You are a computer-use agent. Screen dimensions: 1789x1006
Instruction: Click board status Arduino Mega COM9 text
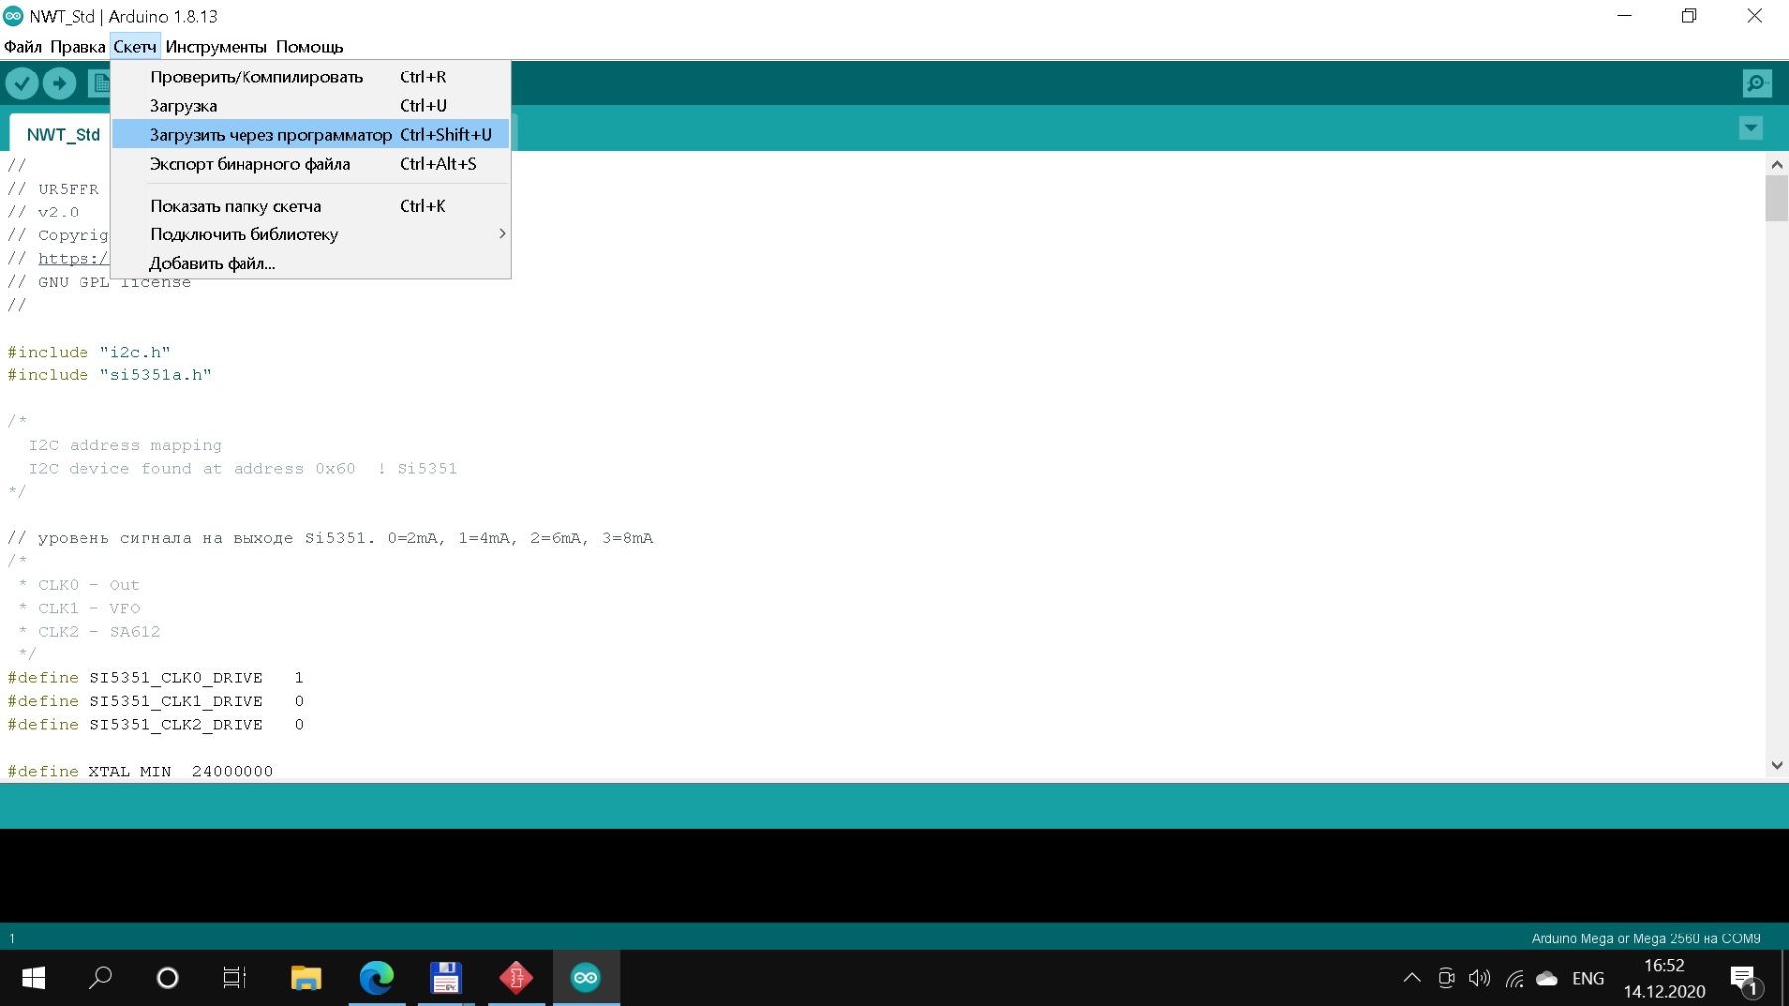1646,938
